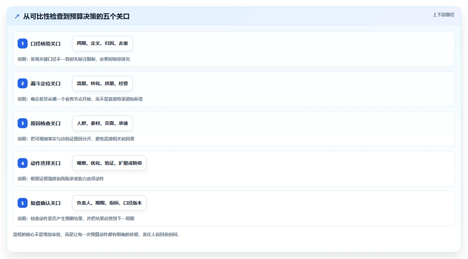Click the step 4 number badge
This screenshot has height=259, width=468.
pos(23,163)
